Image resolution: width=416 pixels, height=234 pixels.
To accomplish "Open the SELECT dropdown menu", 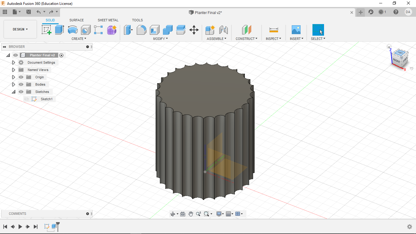I will pyautogui.click(x=318, y=39).
